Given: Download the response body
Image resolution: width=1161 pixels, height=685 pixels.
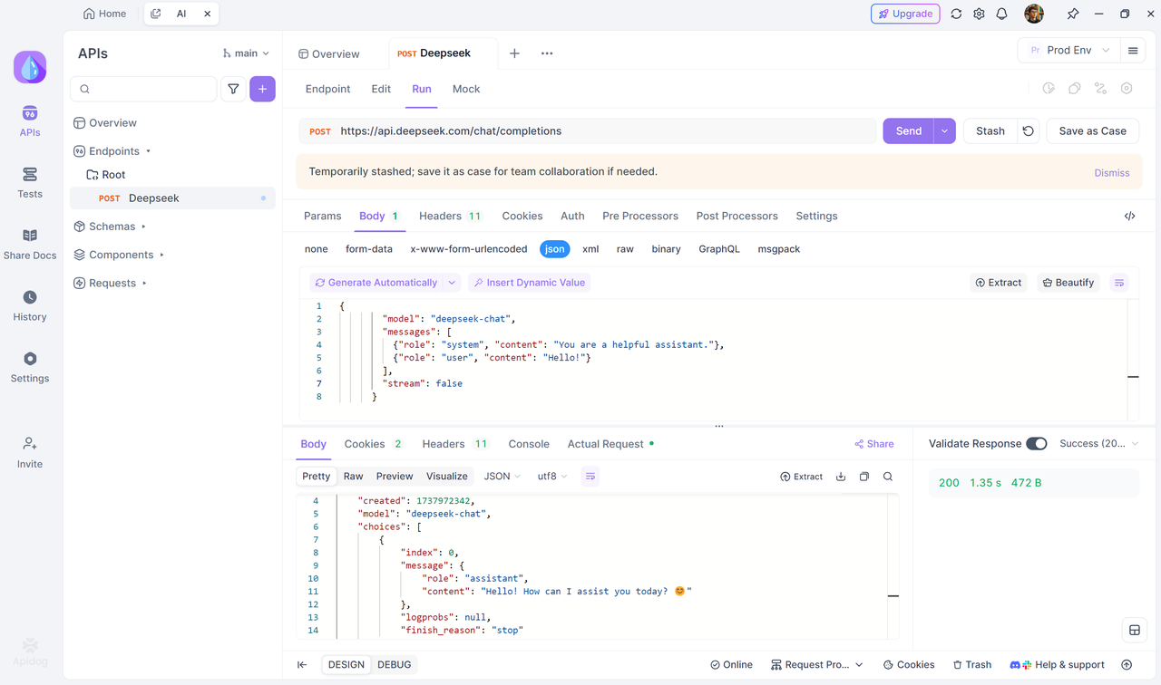Looking at the screenshot, I should coord(841,477).
